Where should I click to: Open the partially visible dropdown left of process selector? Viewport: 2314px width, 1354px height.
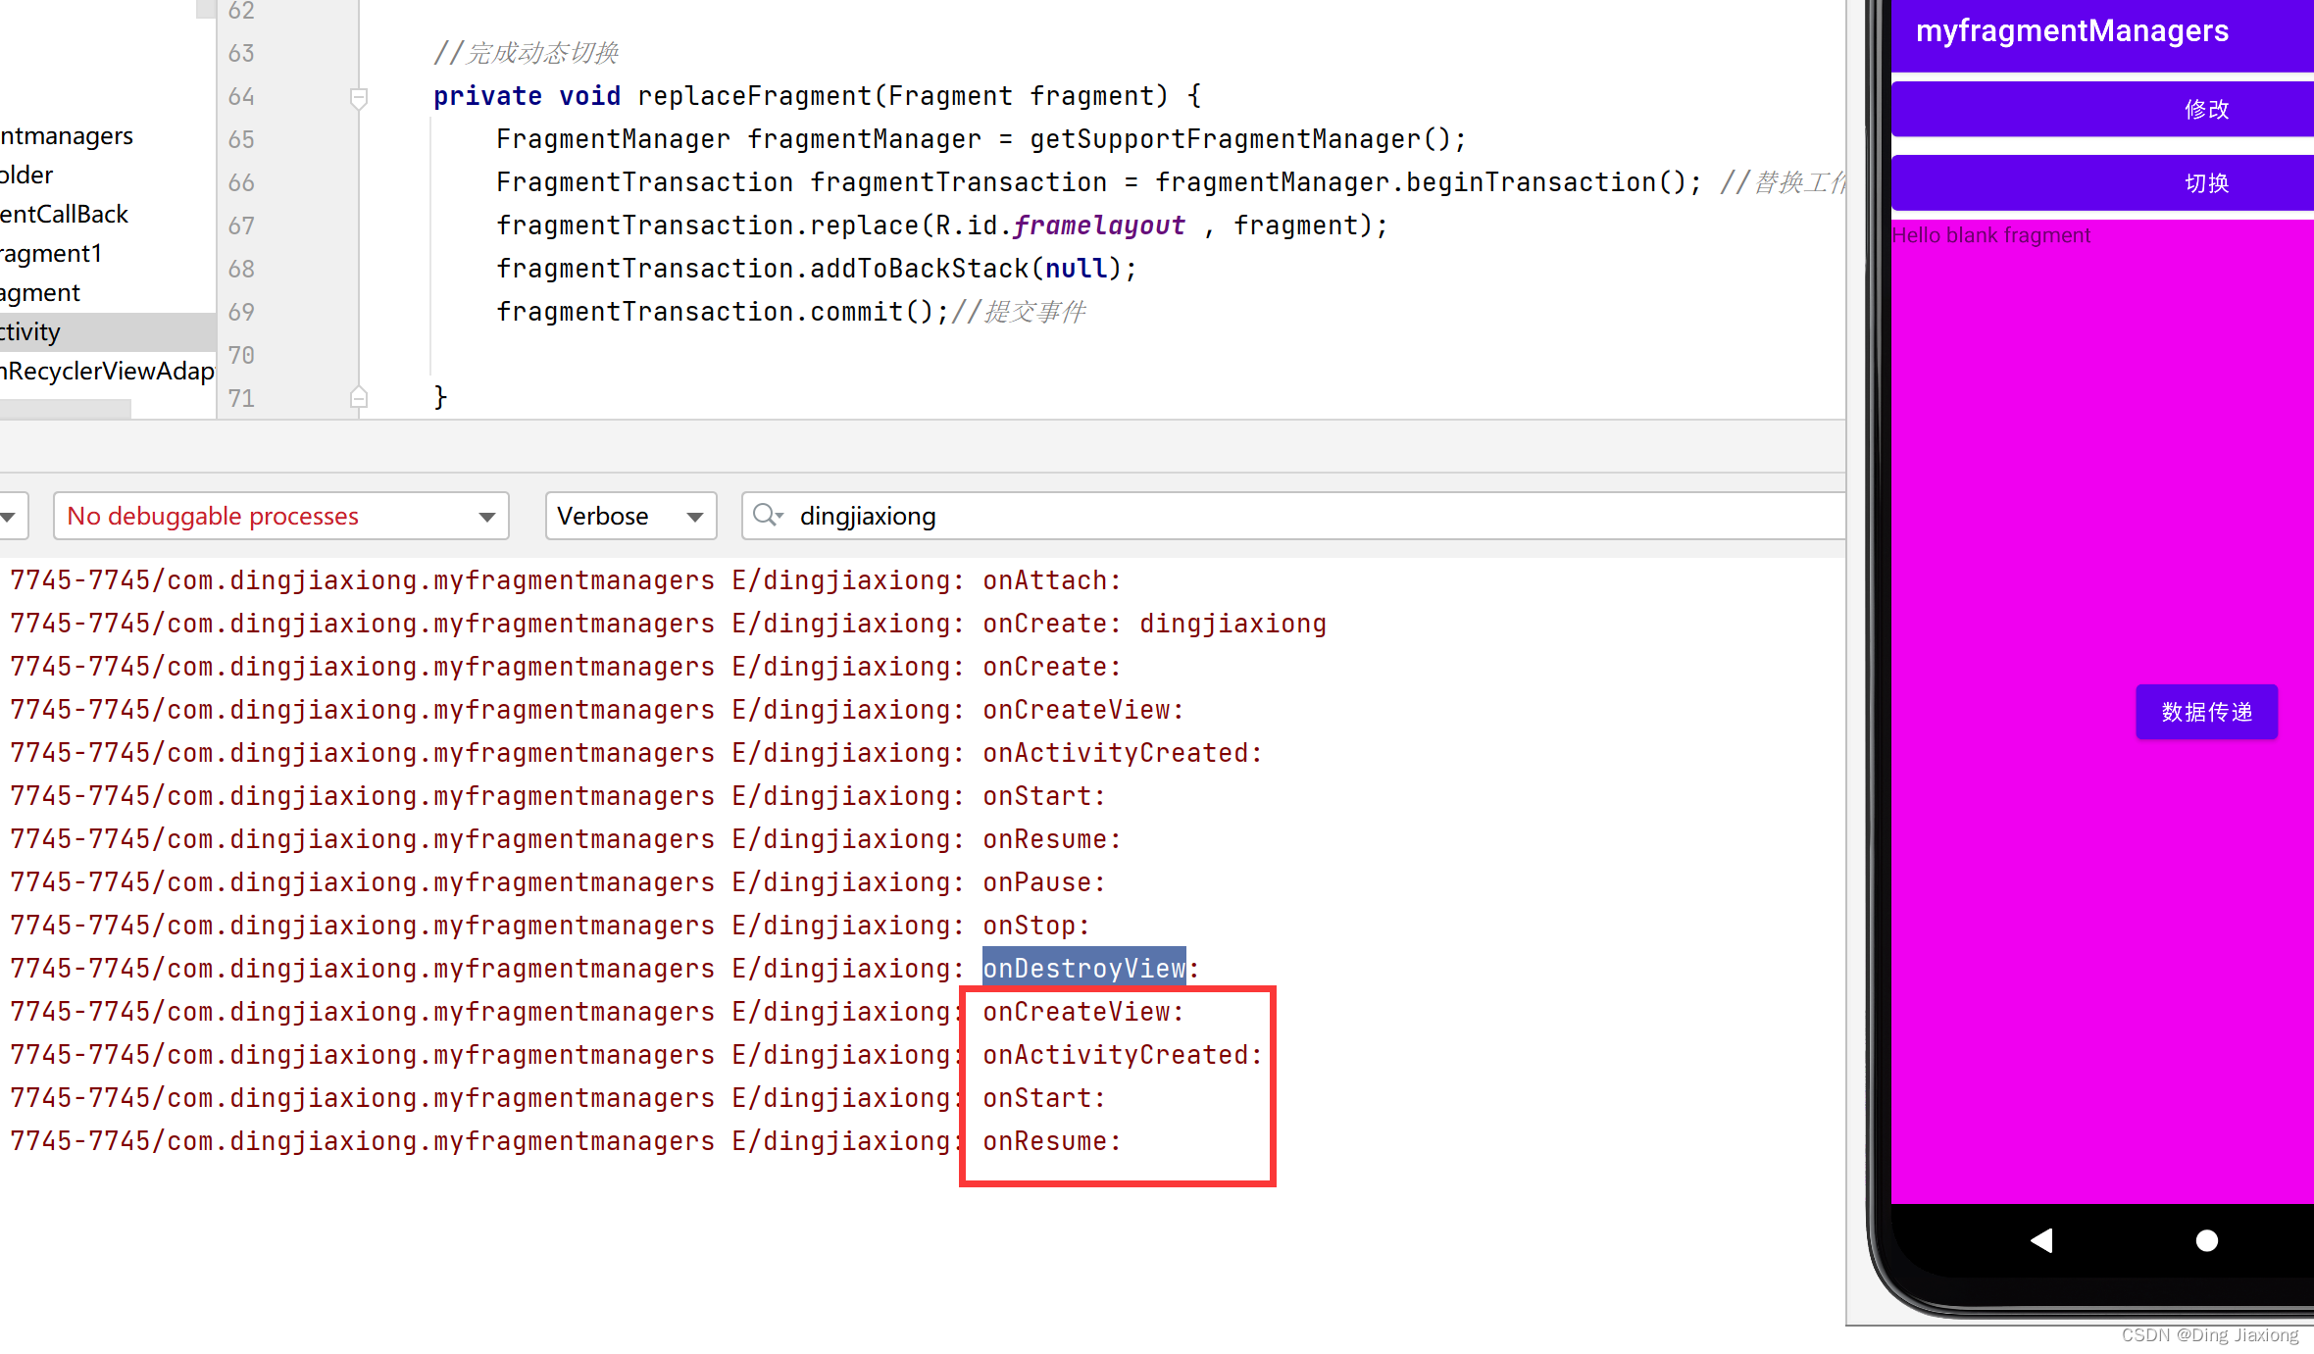coord(12,516)
